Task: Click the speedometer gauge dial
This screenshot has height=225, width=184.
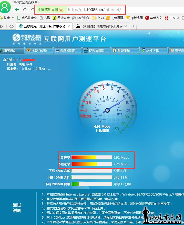Action: click(107, 110)
